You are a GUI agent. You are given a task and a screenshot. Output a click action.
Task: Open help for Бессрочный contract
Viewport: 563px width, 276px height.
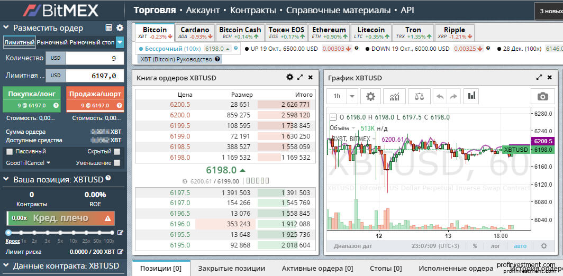tap(236, 48)
